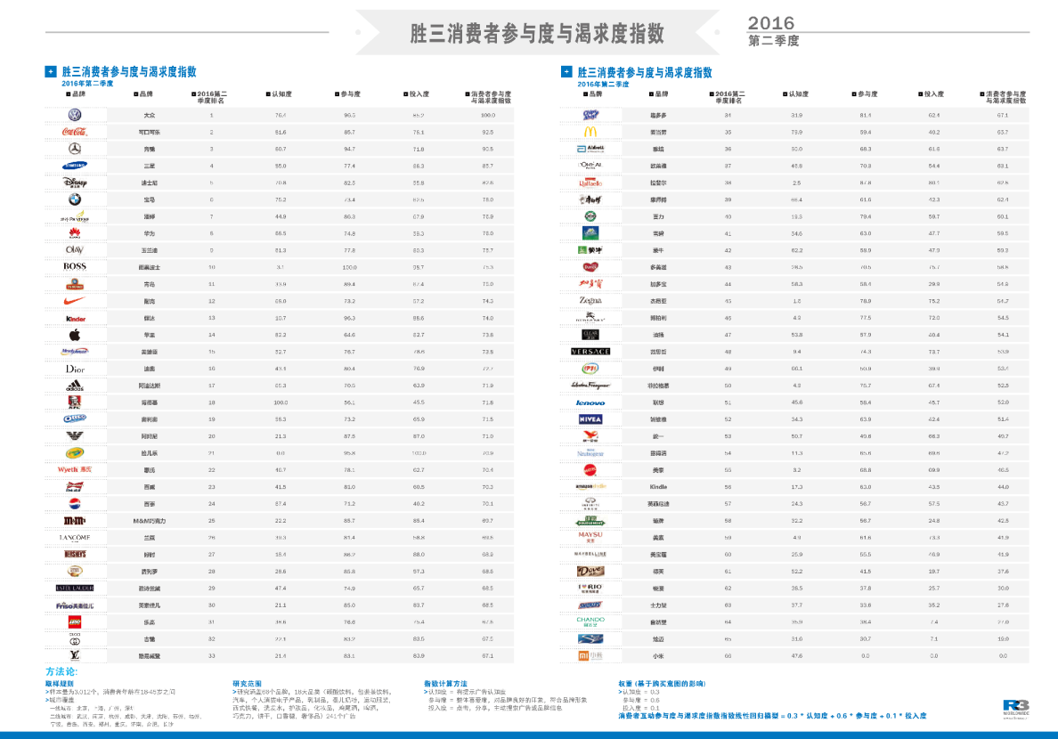The height and width of the screenshot is (739, 1058).
Task: Select the Nike swoosh logo
Action: click(x=75, y=301)
